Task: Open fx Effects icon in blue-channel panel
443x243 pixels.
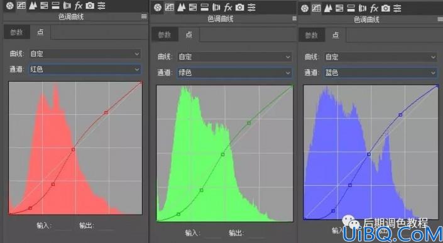Action: pos(374,8)
